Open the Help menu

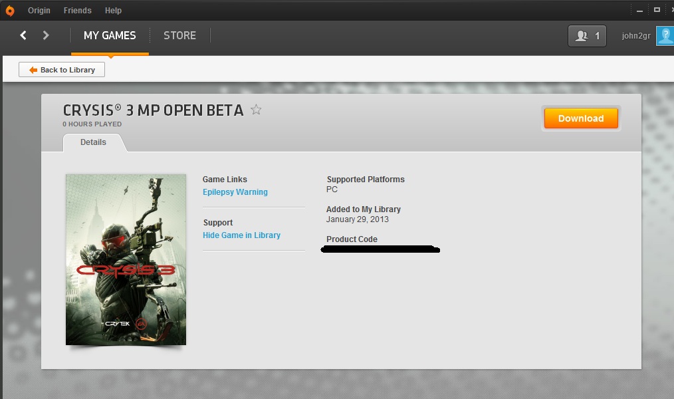(114, 11)
